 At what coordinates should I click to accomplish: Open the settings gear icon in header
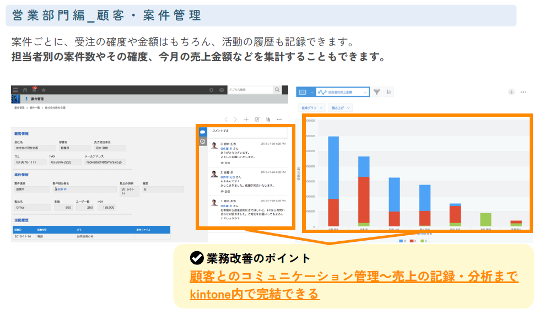tap(211, 90)
